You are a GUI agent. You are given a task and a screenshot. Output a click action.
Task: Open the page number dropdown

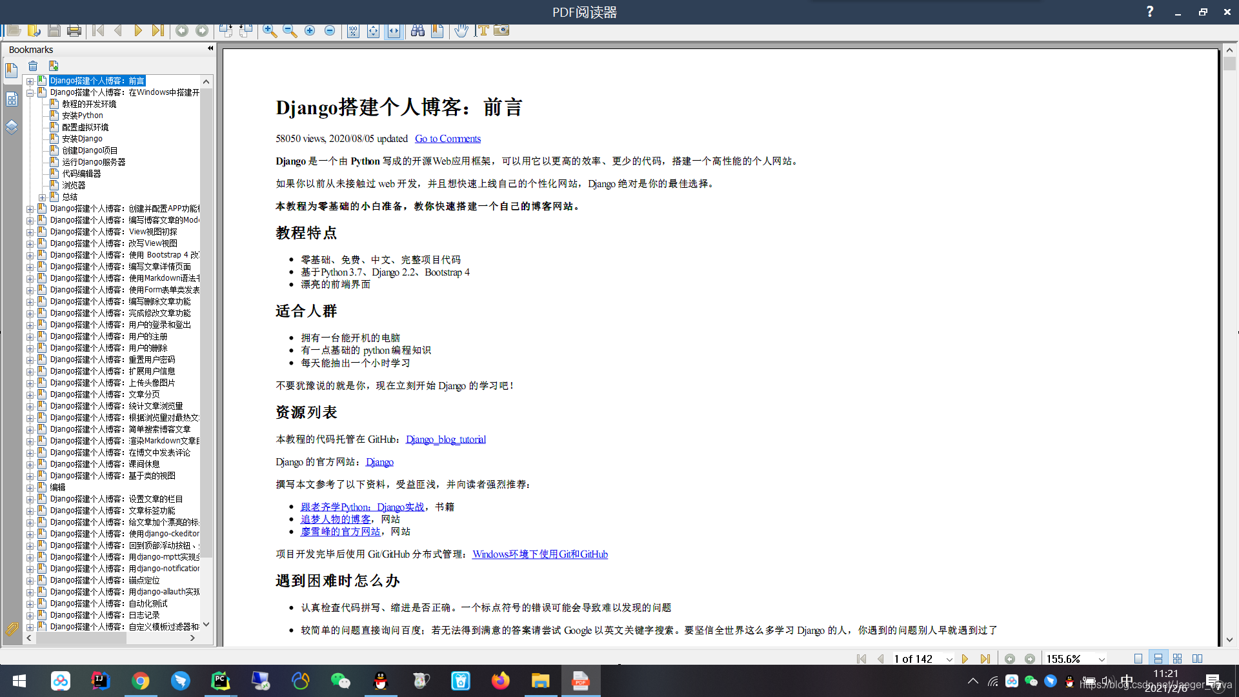click(x=949, y=659)
